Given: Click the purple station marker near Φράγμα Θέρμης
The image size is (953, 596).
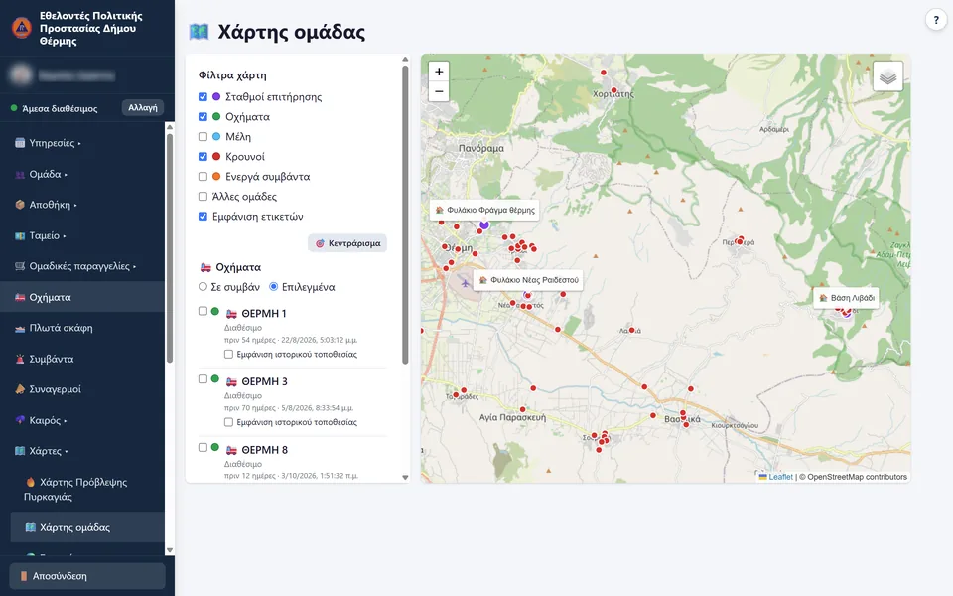Looking at the screenshot, I should click(x=484, y=225).
